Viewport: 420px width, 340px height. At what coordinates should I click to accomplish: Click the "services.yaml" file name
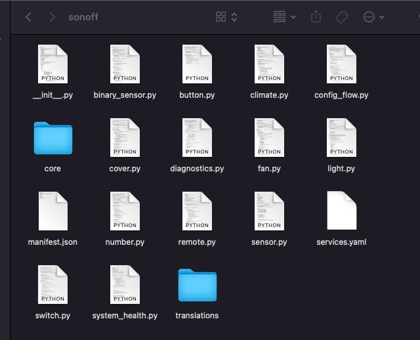pyautogui.click(x=341, y=242)
